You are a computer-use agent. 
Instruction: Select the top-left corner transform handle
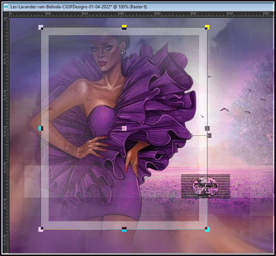pos(41,28)
